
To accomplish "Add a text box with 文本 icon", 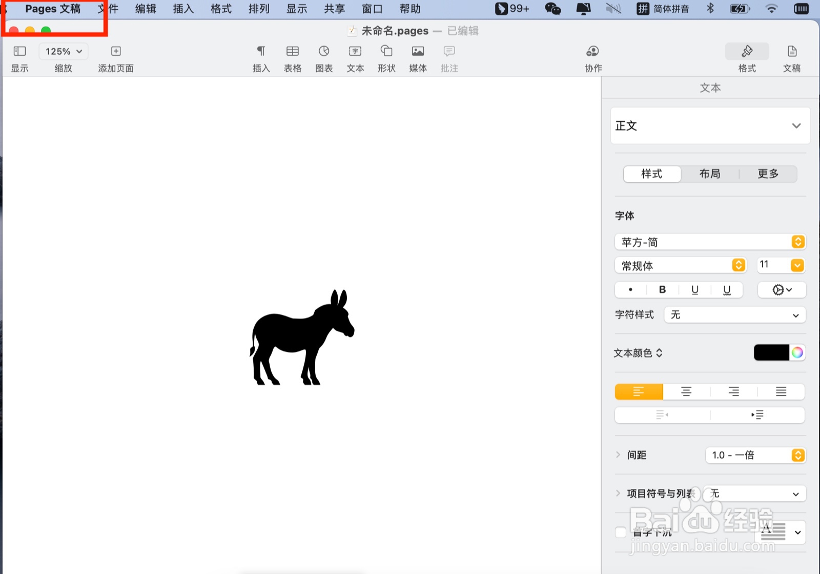I will click(355, 51).
